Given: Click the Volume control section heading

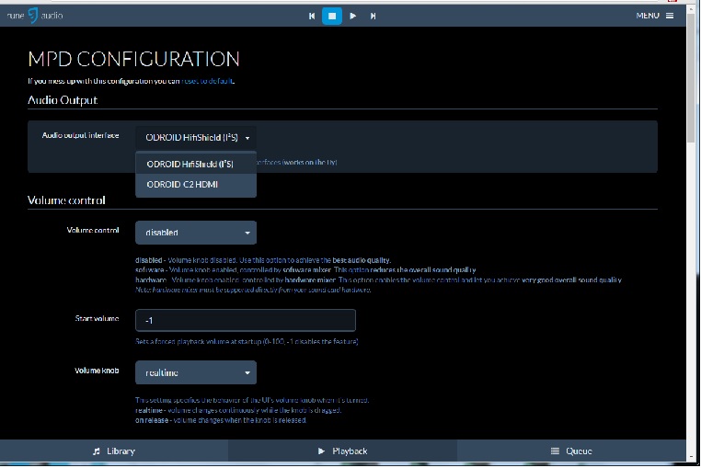Looking at the screenshot, I should pyautogui.click(x=66, y=200).
